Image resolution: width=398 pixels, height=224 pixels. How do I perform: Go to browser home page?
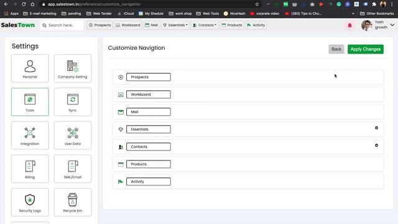pyautogui.click(x=32, y=4)
